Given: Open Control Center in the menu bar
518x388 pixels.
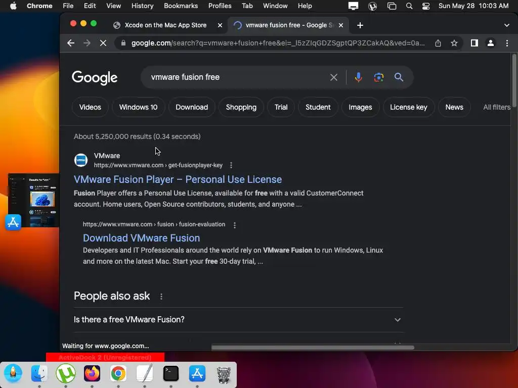Looking at the screenshot, I should click(426, 6).
